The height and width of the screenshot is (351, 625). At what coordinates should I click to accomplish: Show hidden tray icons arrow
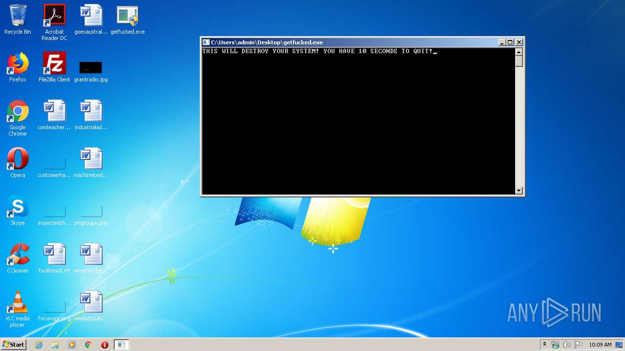tap(544, 345)
